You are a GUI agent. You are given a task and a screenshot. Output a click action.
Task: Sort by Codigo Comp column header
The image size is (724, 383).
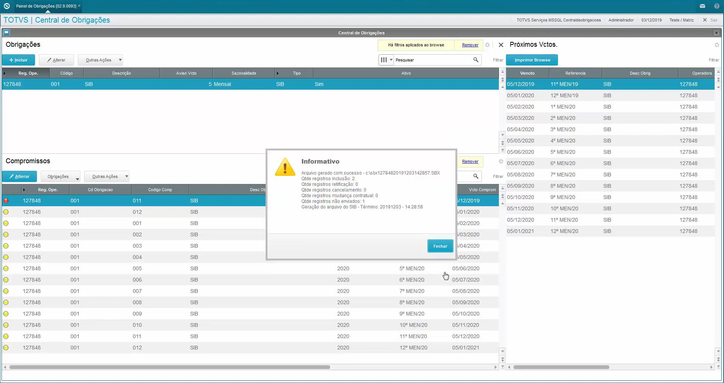[160, 190]
